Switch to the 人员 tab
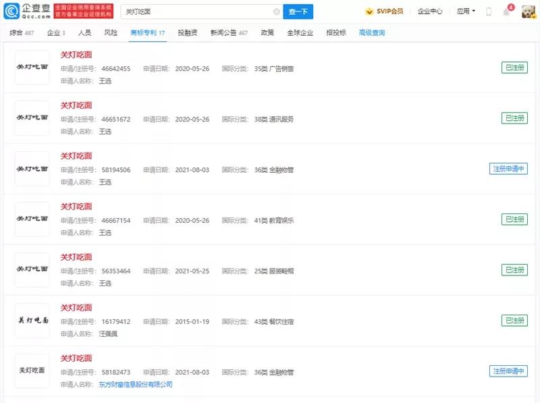Viewport: 540px width, 403px height. pos(85,32)
